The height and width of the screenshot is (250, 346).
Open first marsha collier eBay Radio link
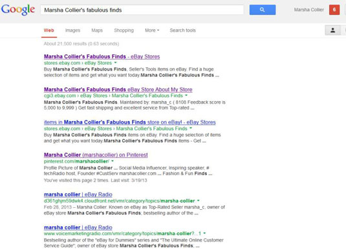(78, 194)
